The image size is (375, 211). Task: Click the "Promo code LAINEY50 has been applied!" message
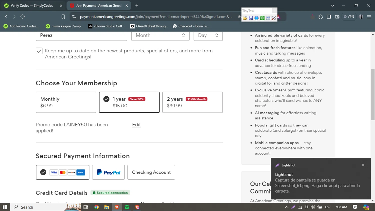72,128
